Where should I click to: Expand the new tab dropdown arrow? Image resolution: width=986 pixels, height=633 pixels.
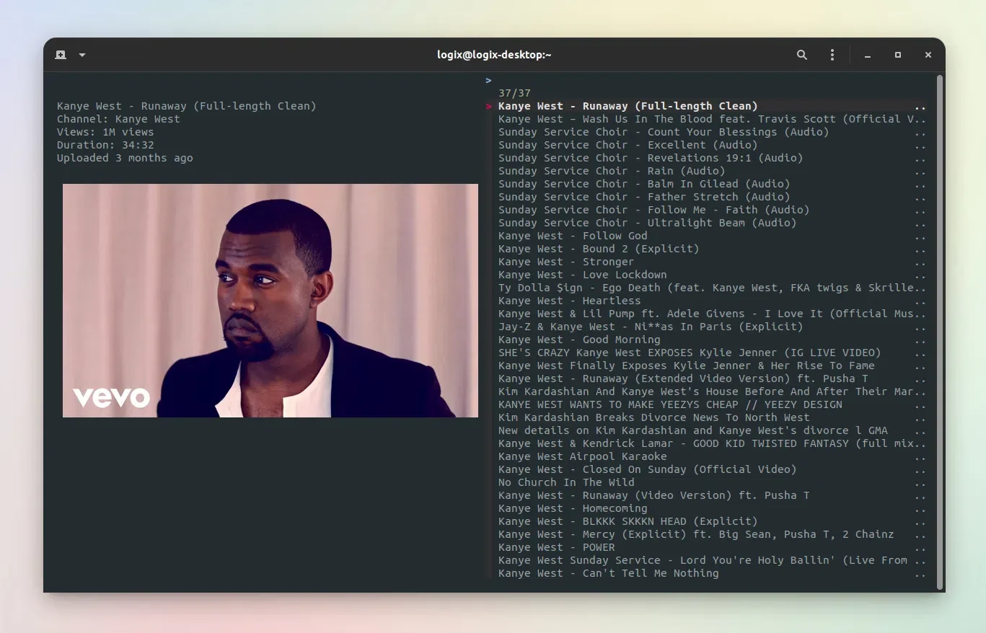82,55
